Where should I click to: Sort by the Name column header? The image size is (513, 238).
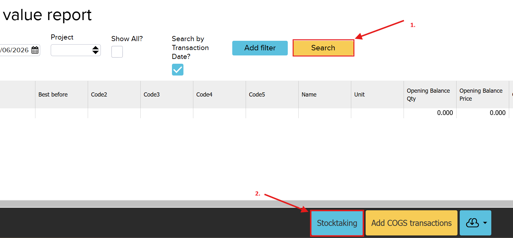click(x=309, y=95)
